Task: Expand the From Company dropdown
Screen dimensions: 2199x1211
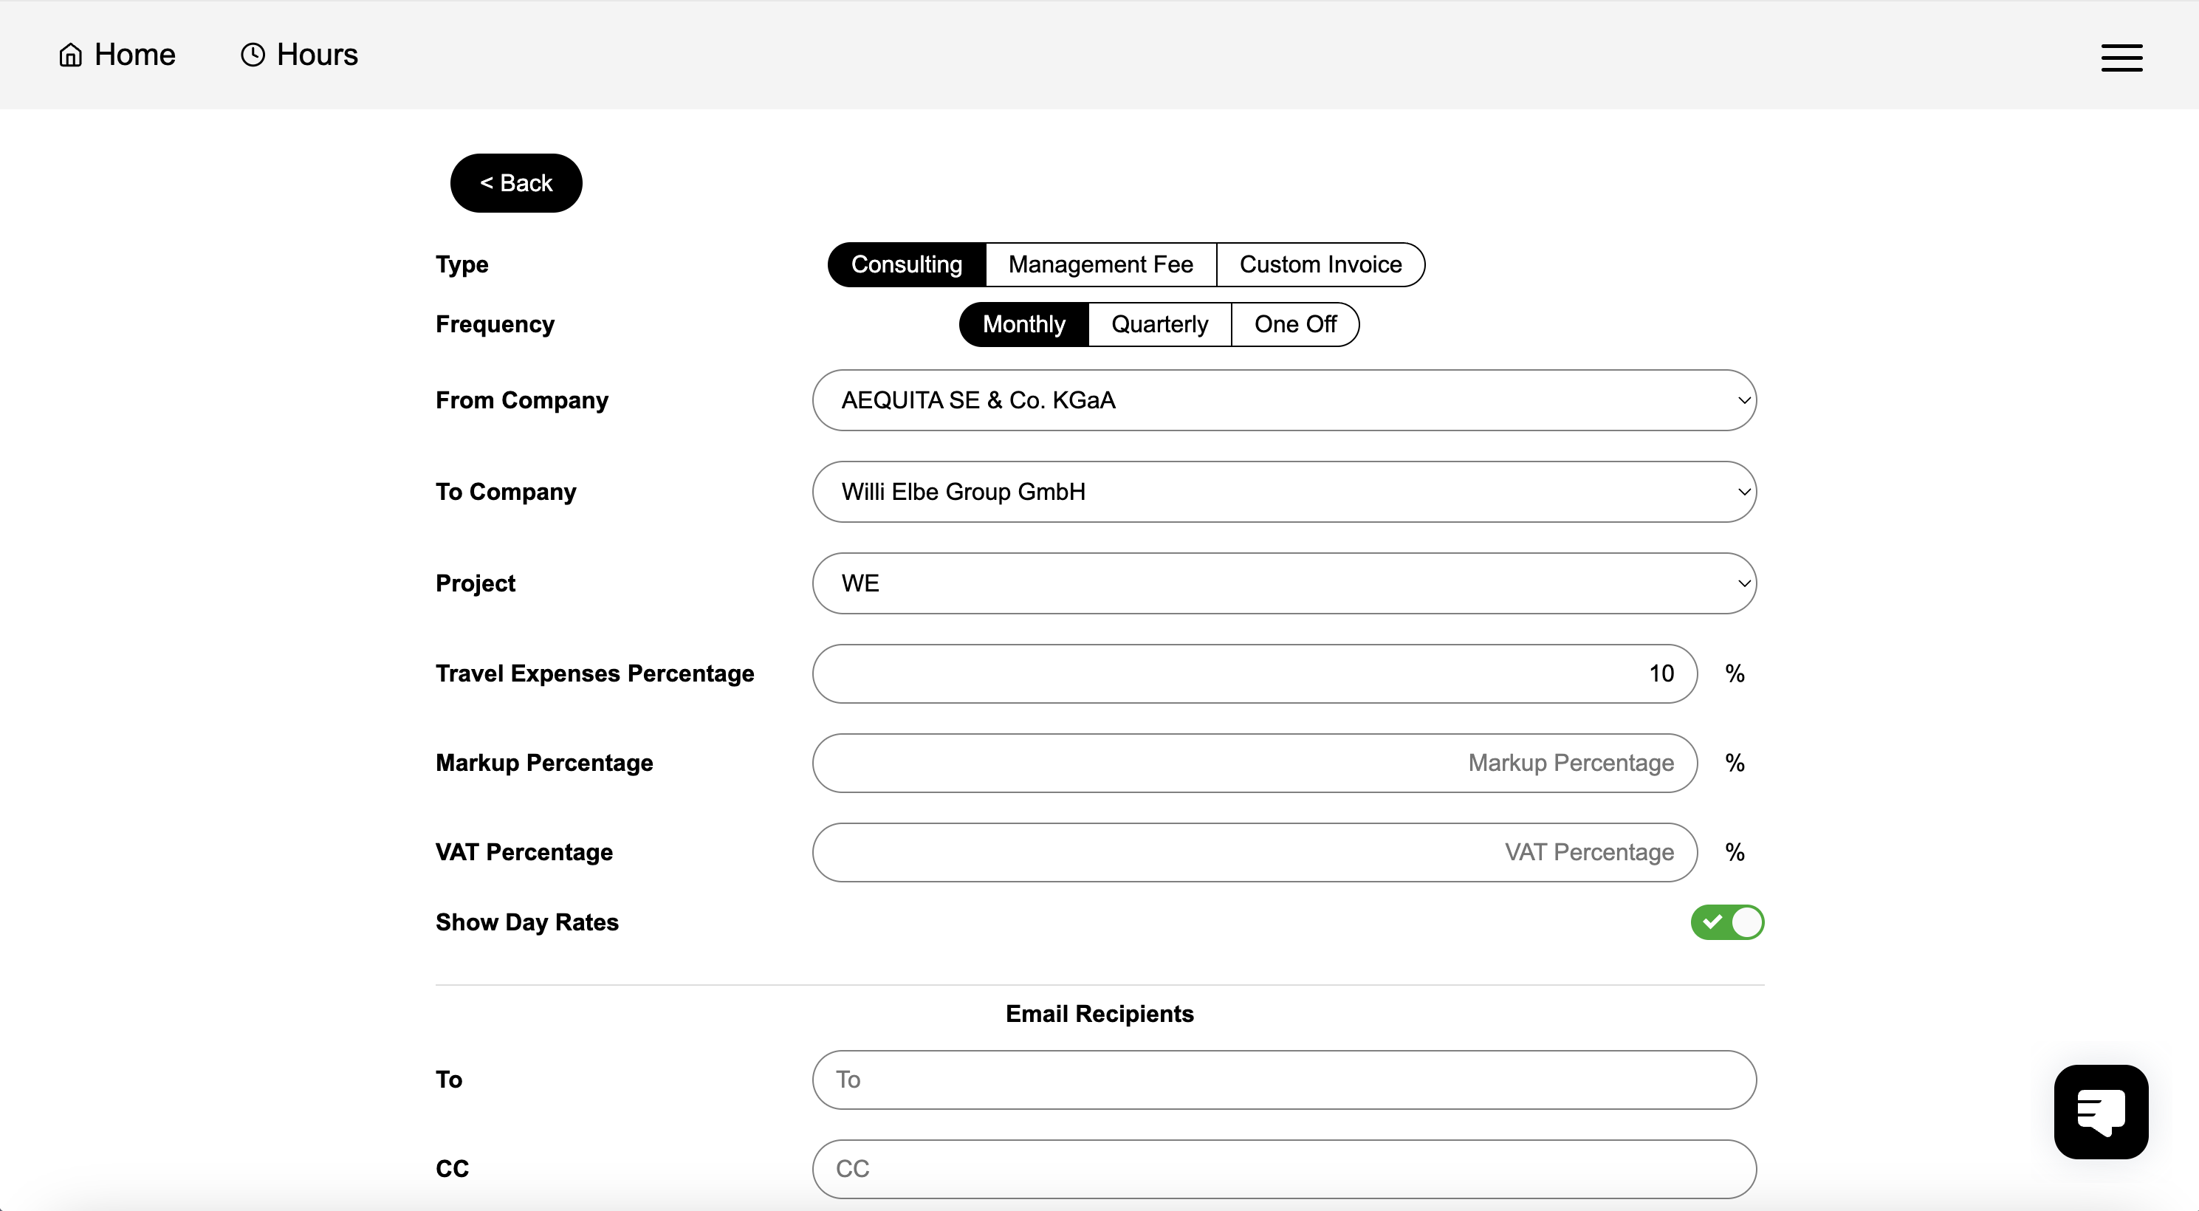Action: [1283, 400]
